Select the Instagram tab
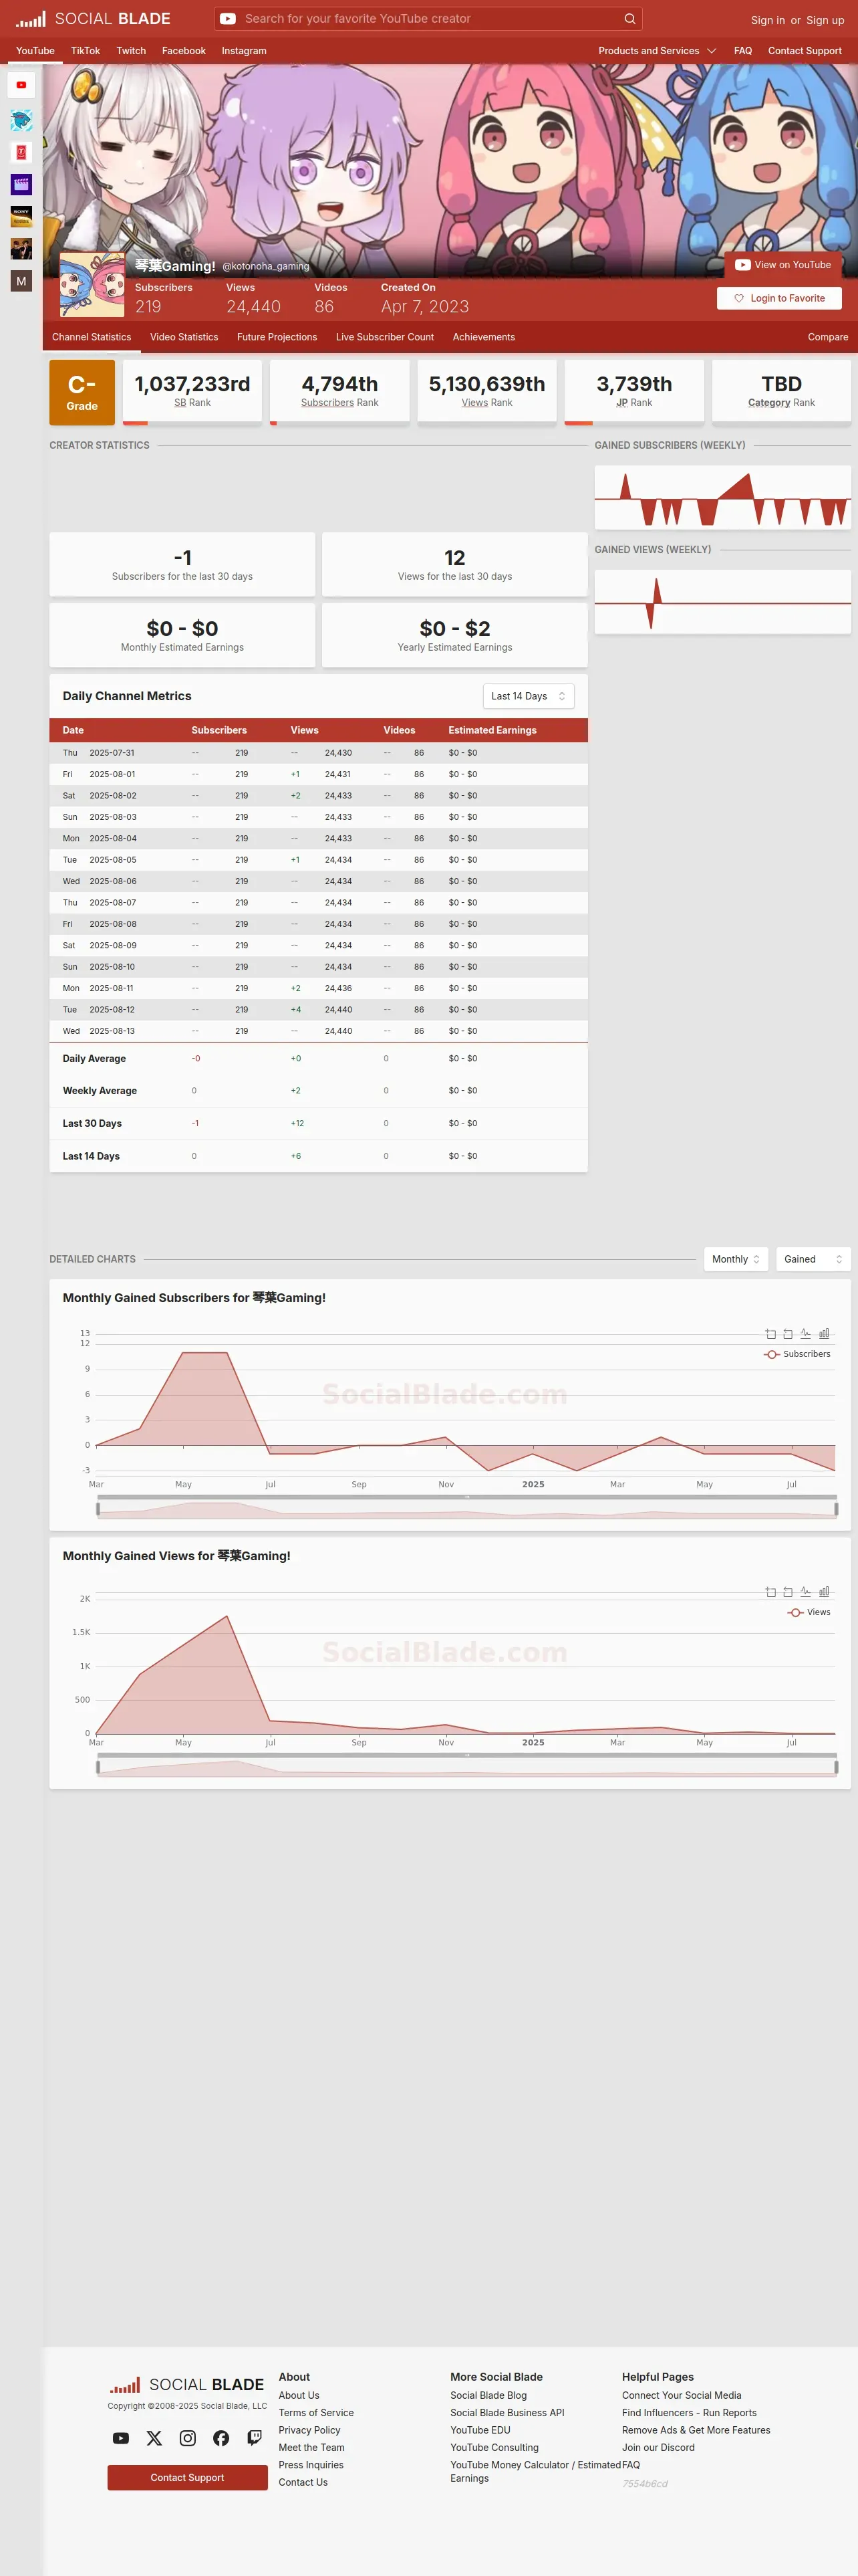Screen dimensions: 858x2576 coord(244,51)
